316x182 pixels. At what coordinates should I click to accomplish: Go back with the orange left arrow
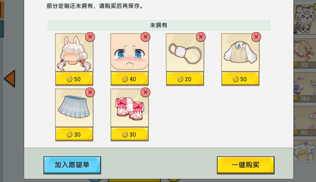tap(10, 79)
